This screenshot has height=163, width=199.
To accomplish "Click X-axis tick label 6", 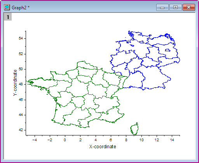I will pyautogui.click(x=111, y=140).
